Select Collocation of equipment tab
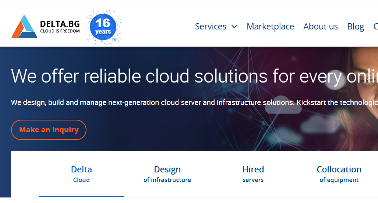 339,174
